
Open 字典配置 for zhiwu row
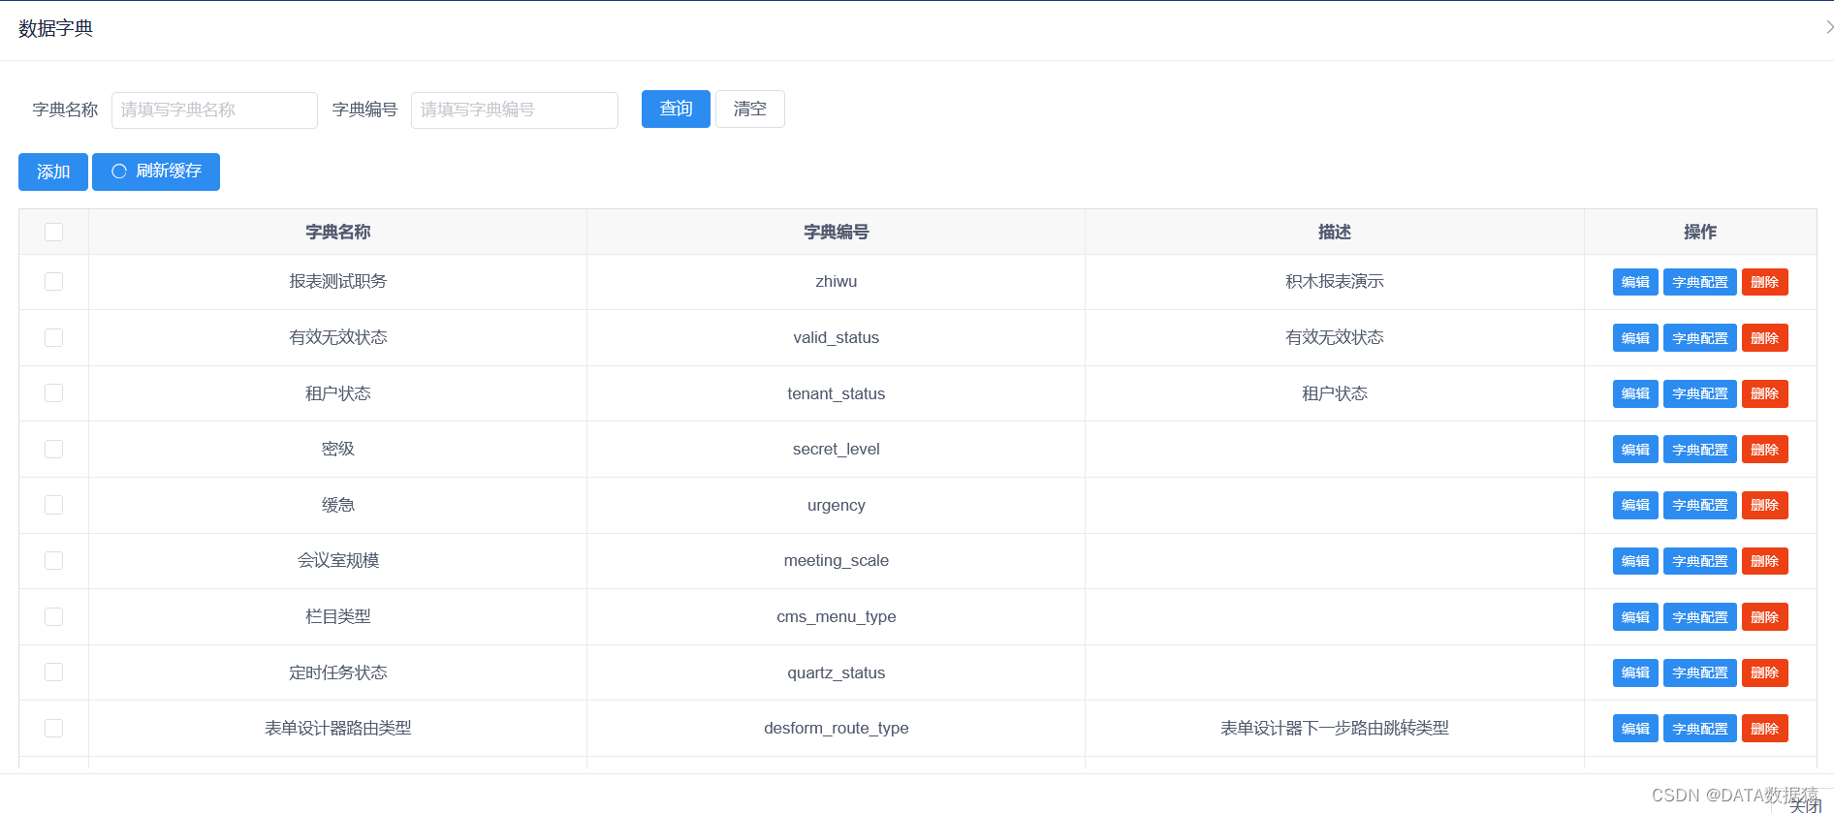click(1700, 282)
